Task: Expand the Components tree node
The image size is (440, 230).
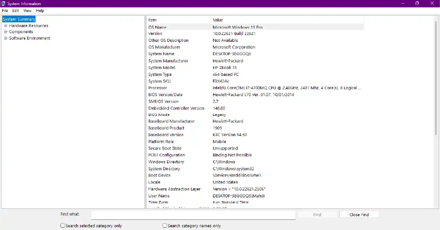Action: [x=6, y=32]
